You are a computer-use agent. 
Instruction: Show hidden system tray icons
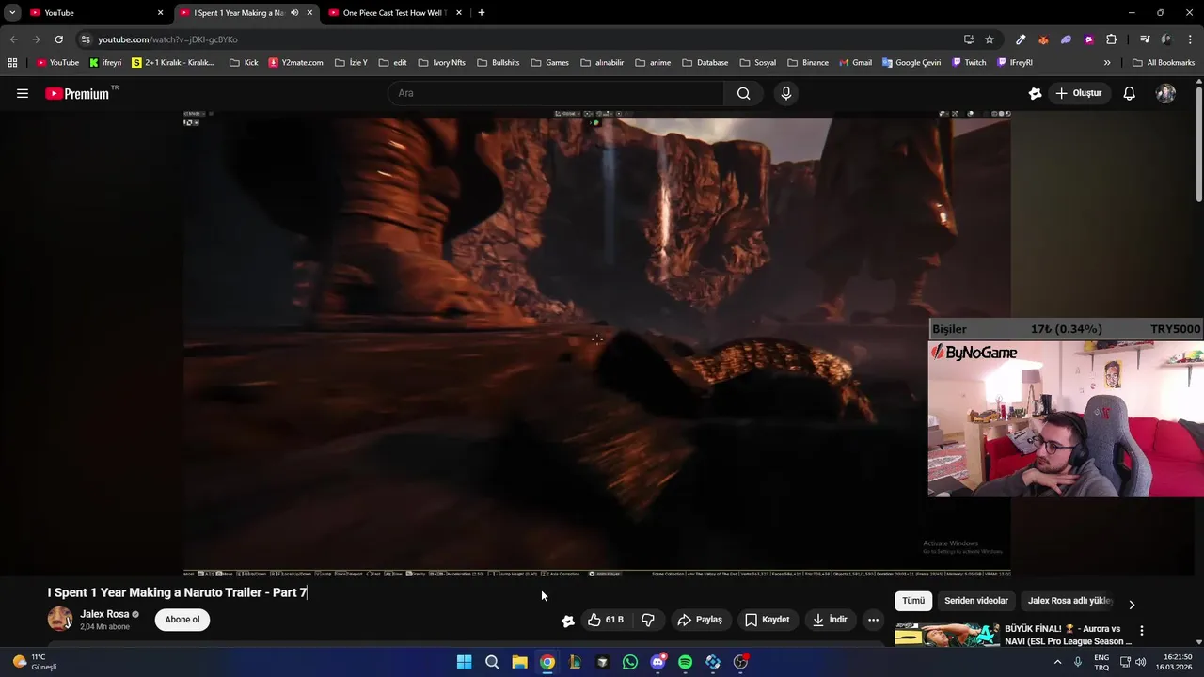point(1057,662)
